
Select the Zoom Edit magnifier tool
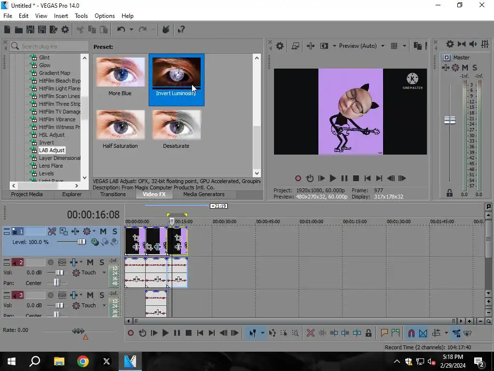[295, 333]
